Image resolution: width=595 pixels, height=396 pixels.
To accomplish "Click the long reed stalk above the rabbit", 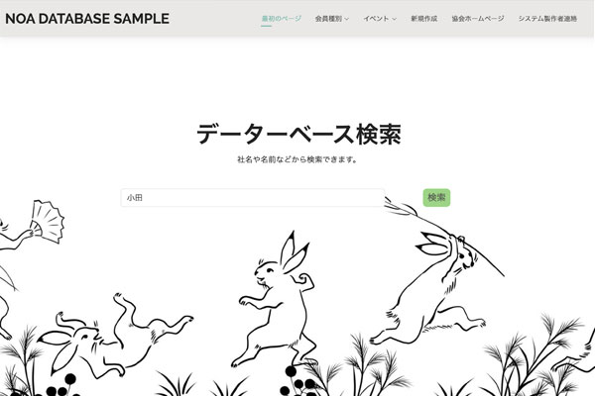I will tap(444, 235).
